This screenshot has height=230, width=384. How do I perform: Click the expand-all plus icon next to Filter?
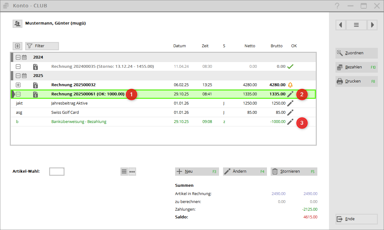pyautogui.click(x=18, y=46)
